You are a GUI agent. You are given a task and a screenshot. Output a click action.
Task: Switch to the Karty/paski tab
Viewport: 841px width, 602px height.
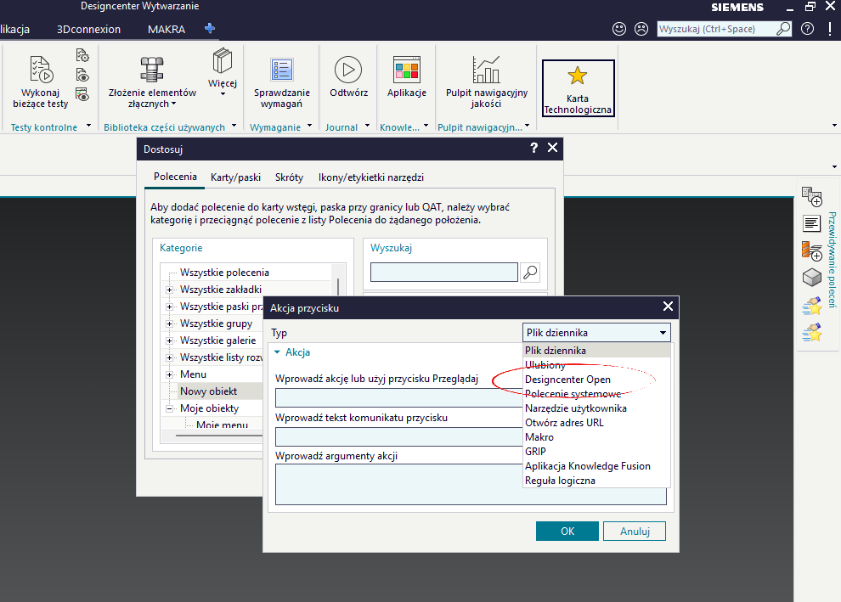pyautogui.click(x=235, y=177)
